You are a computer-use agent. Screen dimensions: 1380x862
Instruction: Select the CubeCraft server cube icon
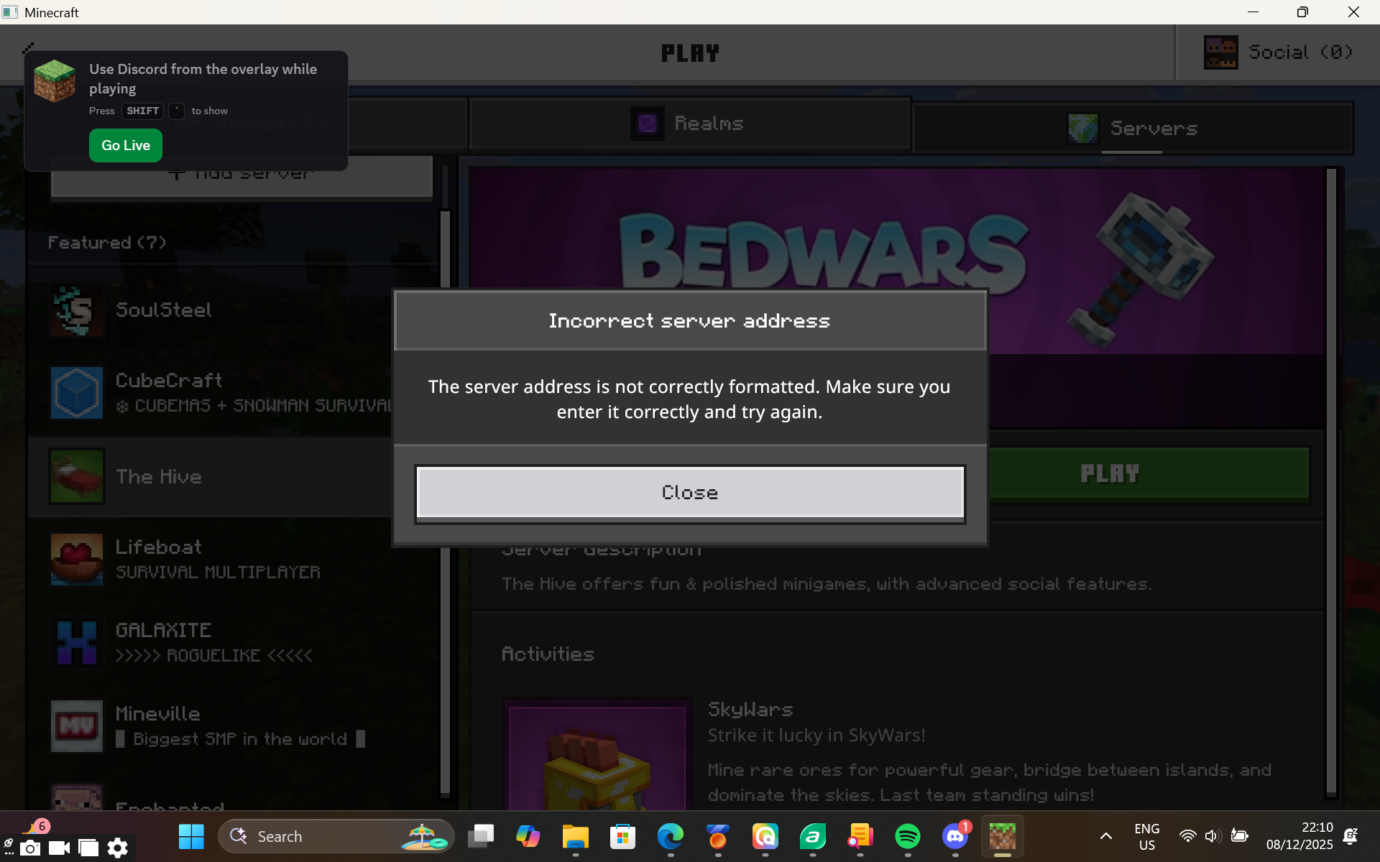[77, 393]
